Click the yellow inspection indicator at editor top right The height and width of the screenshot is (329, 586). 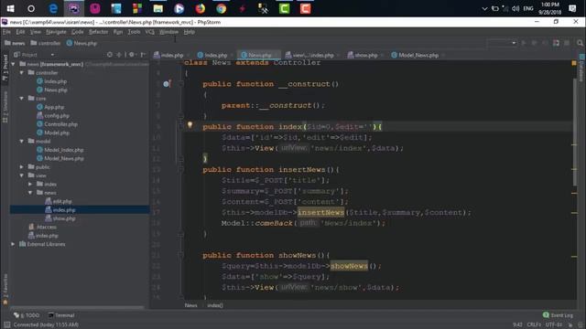tap(574, 63)
